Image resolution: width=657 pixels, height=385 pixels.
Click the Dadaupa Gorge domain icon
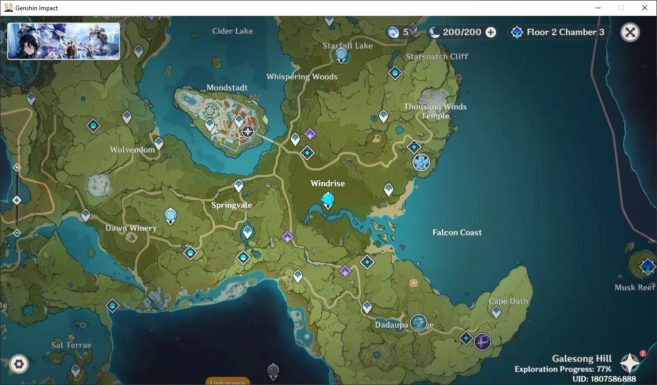click(419, 323)
